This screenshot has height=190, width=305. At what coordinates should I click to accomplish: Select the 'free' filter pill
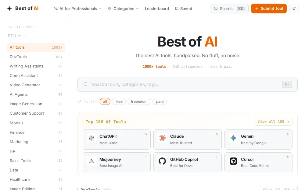tap(119, 102)
